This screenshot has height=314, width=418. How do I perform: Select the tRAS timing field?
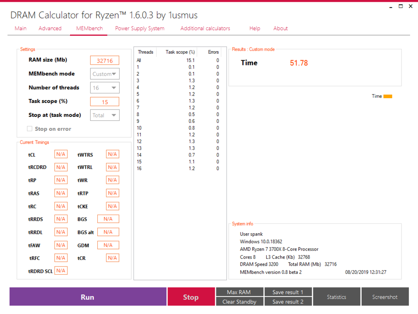click(61, 193)
